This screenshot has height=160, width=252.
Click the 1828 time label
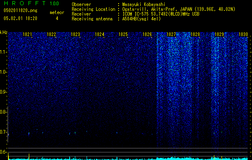[x=195, y=34]
